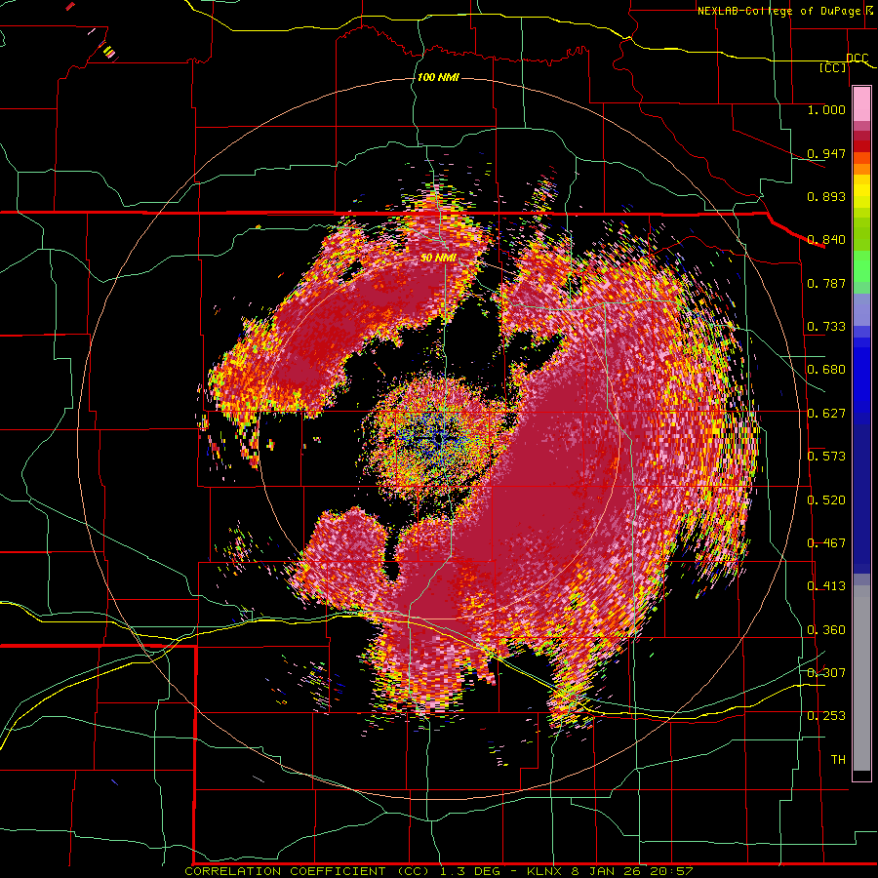878x878 pixels.
Task: Click the 50 NMI range ring label
Action: tap(438, 258)
